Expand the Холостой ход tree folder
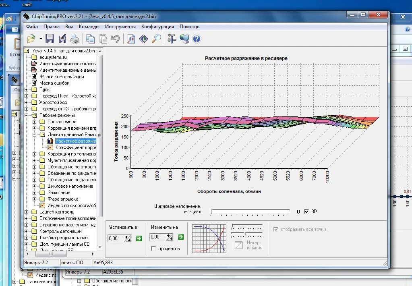This screenshot has width=412, height=286. point(26,102)
